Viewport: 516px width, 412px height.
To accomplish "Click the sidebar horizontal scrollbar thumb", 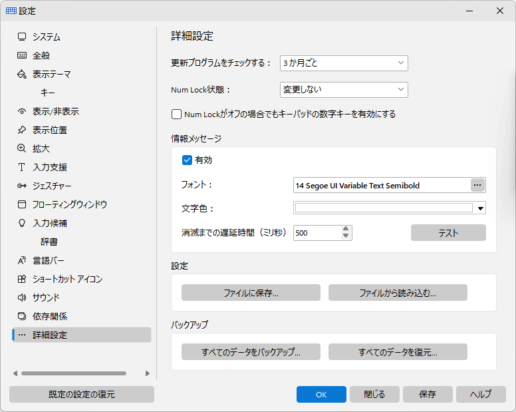I will pos(74,373).
